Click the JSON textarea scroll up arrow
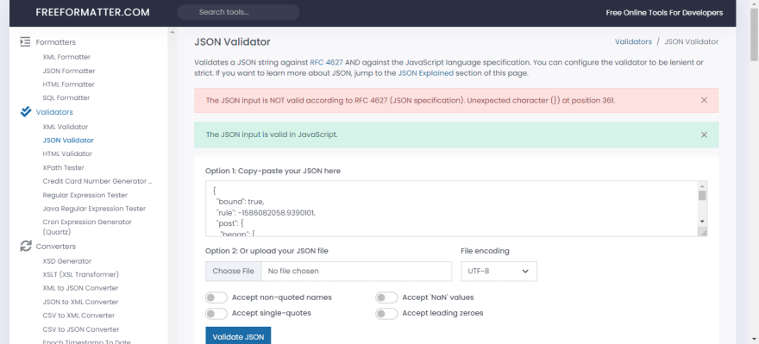Viewport: 759px width, 344px height. click(x=702, y=185)
